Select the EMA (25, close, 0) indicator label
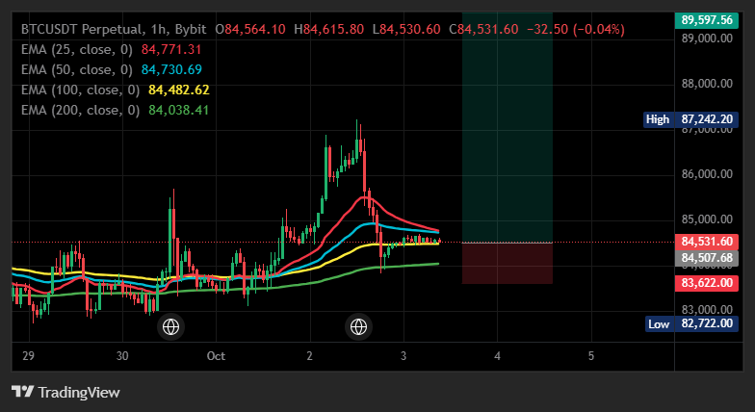The height and width of the screenshot is (412, 755). pos(77,50)
